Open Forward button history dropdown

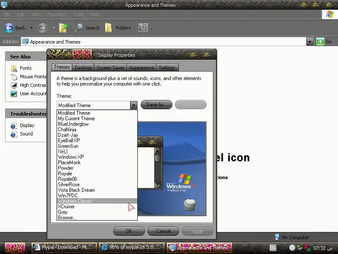[54, 28]
